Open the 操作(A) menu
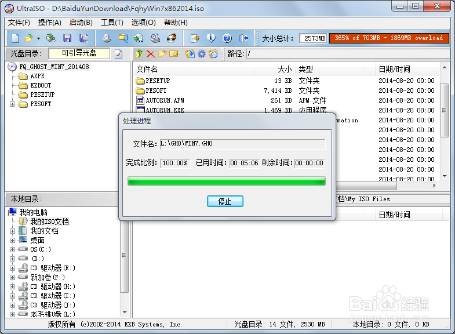The width and height of the screenshot is (455, 334). tap(50, 23)
